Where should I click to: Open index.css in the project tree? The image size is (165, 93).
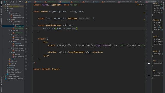click(x=13, y=61)
